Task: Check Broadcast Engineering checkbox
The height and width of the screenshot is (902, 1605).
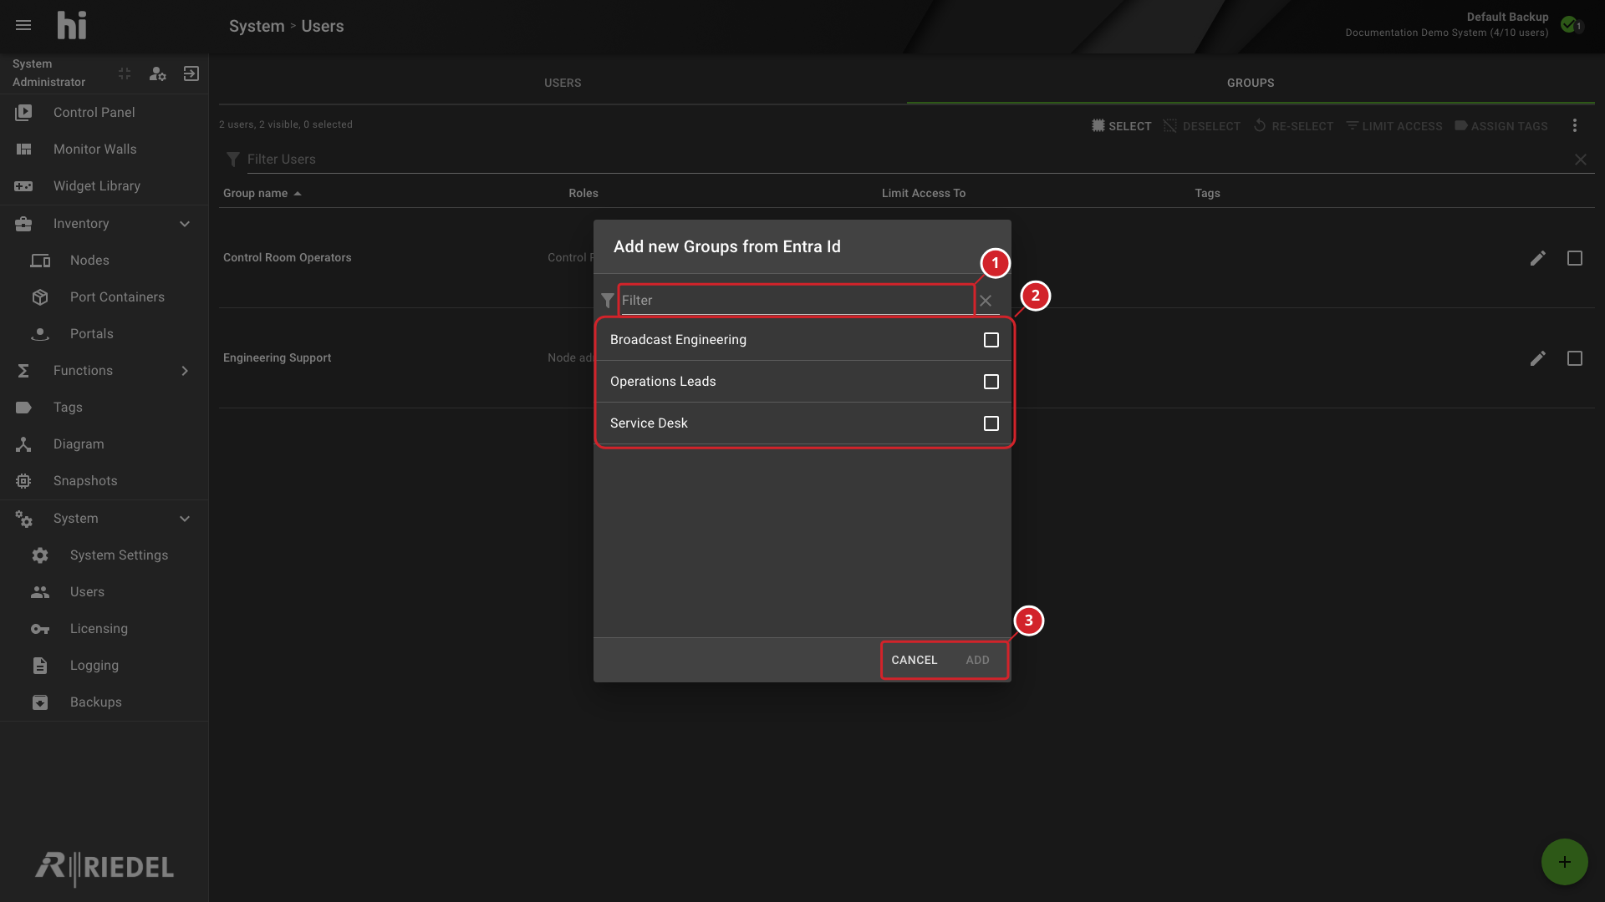Action: (x=991, y=340)
